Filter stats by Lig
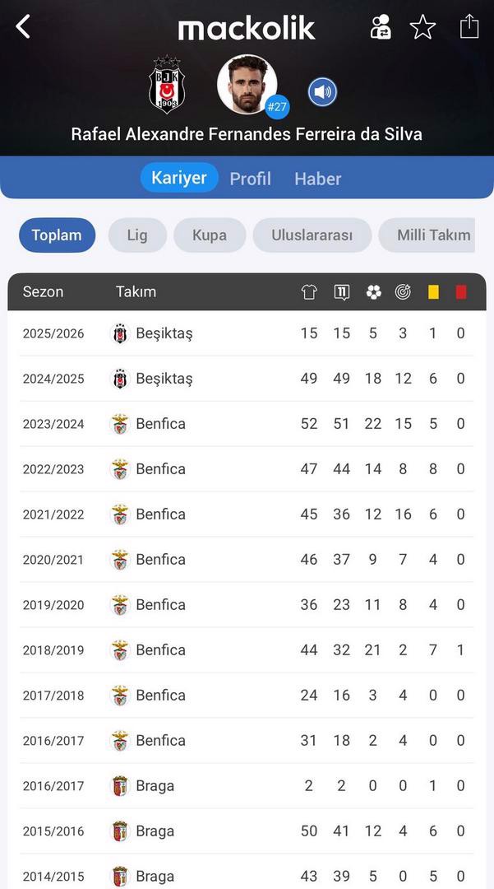494x889 pixels. click(137, 235)
